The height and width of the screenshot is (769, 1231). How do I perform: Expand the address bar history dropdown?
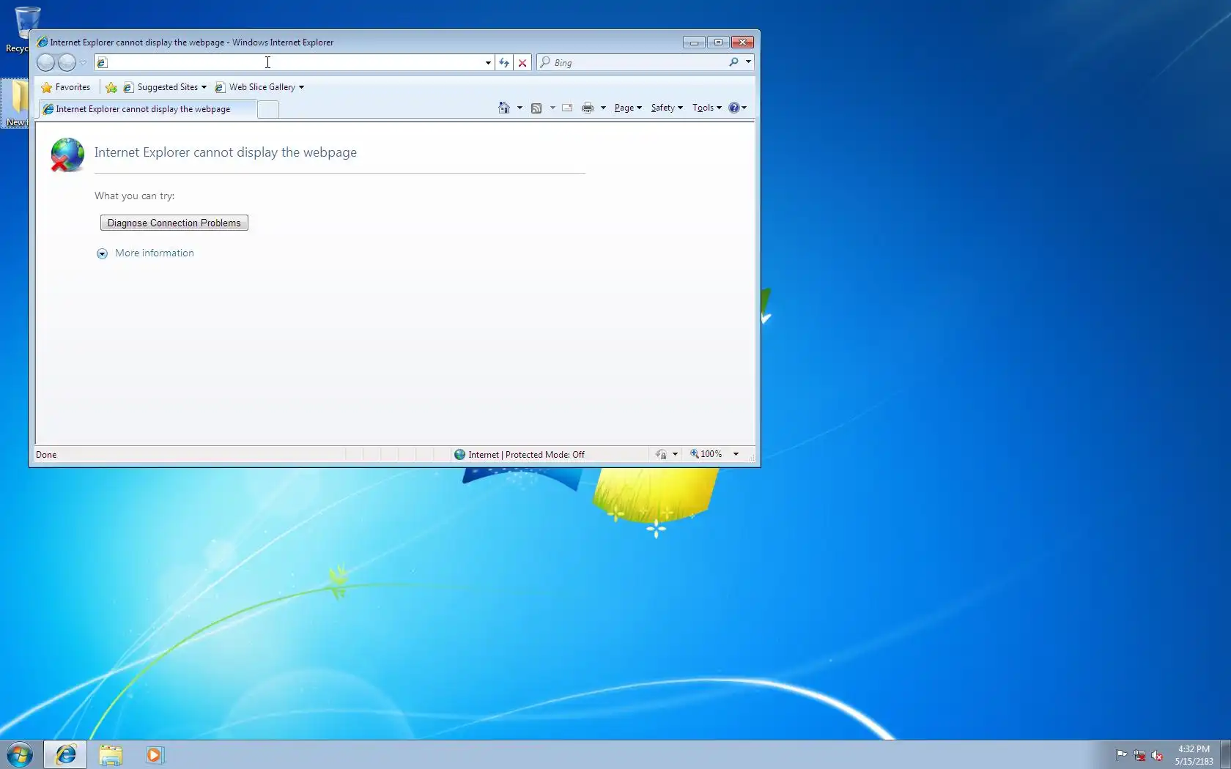click(x=488, y=63)
